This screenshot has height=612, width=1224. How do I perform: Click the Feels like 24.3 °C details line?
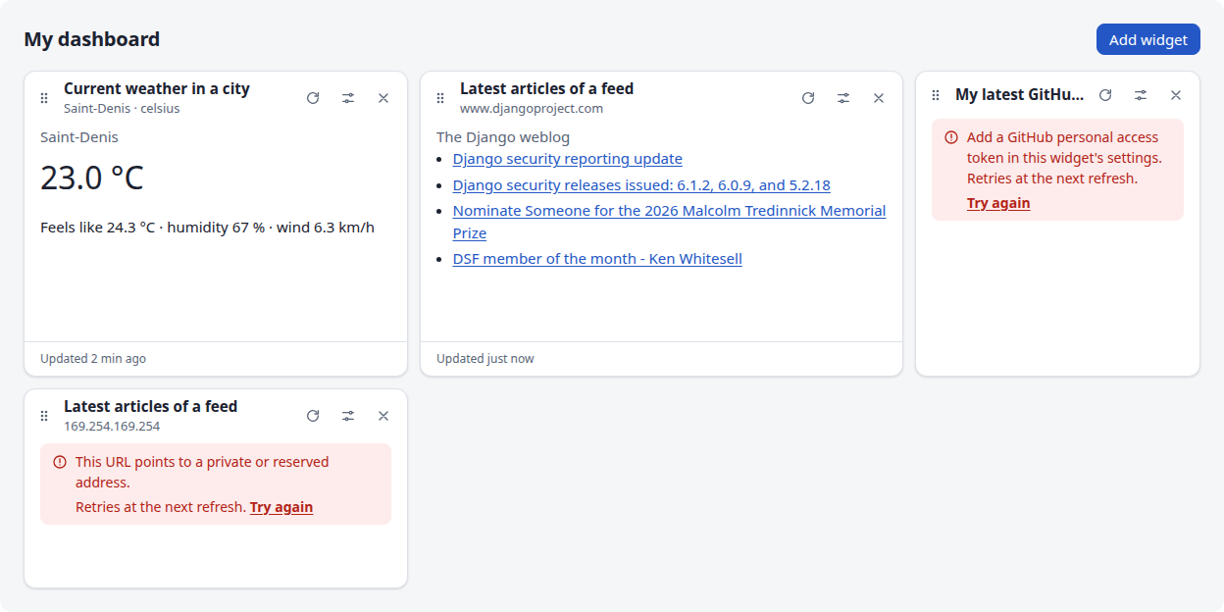(x=207, y=228)
